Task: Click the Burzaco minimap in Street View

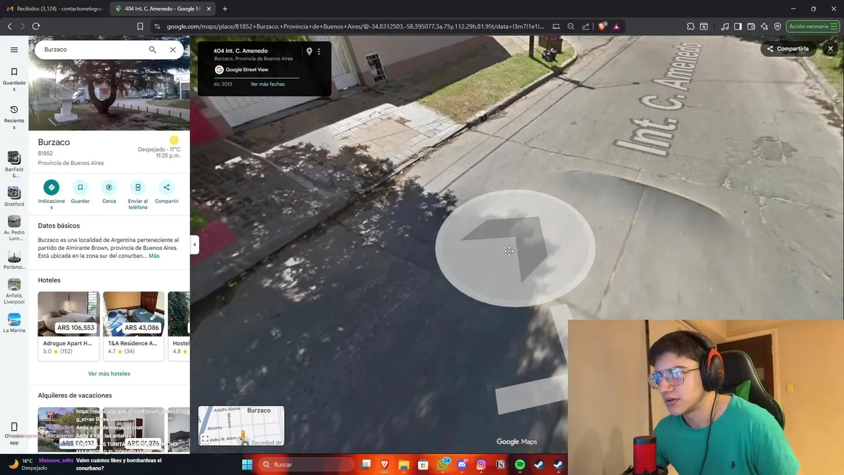Action: (241, 426)
